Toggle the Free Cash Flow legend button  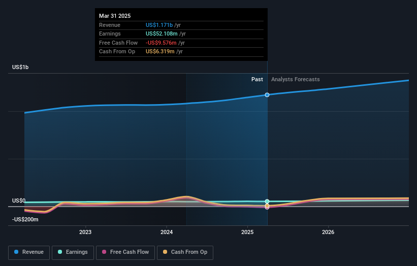[x=125, y=252]
